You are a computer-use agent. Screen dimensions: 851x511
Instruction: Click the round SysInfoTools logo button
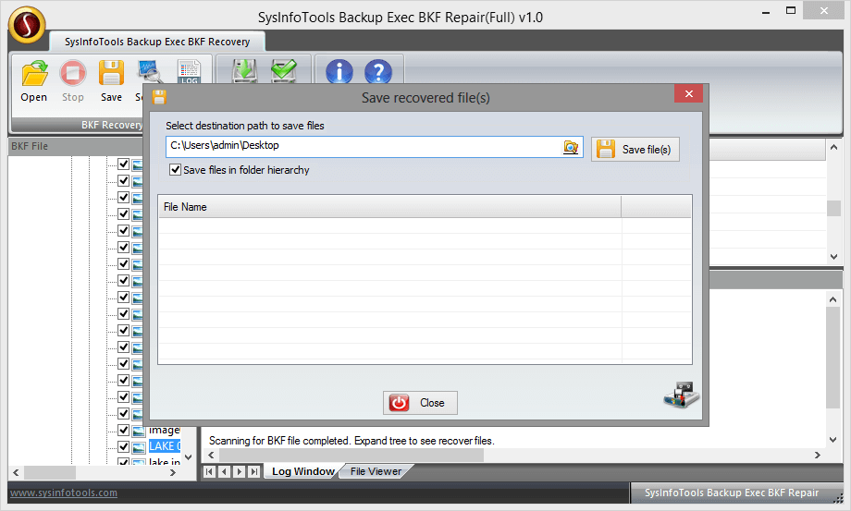[x=27, y=25]
